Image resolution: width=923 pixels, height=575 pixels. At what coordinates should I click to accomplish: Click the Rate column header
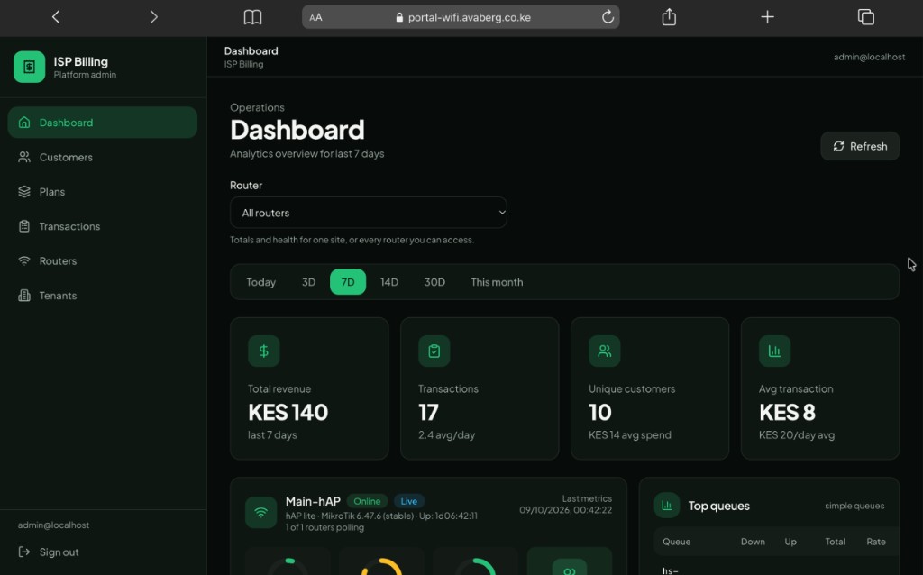click(876, 542)
